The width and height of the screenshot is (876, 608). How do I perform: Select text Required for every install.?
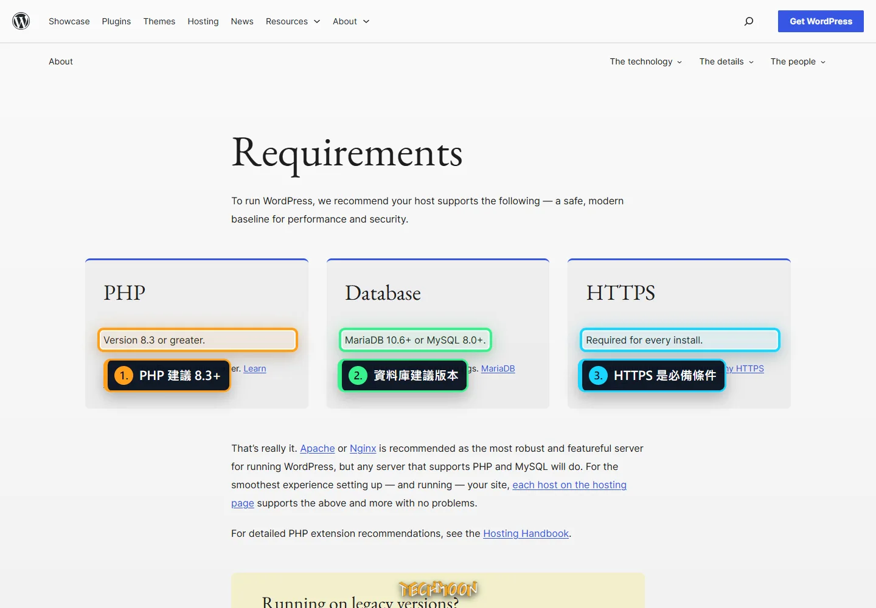pos(644,340)
